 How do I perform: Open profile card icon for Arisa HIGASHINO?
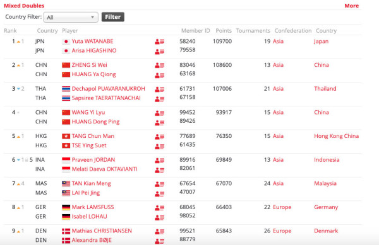160,52
